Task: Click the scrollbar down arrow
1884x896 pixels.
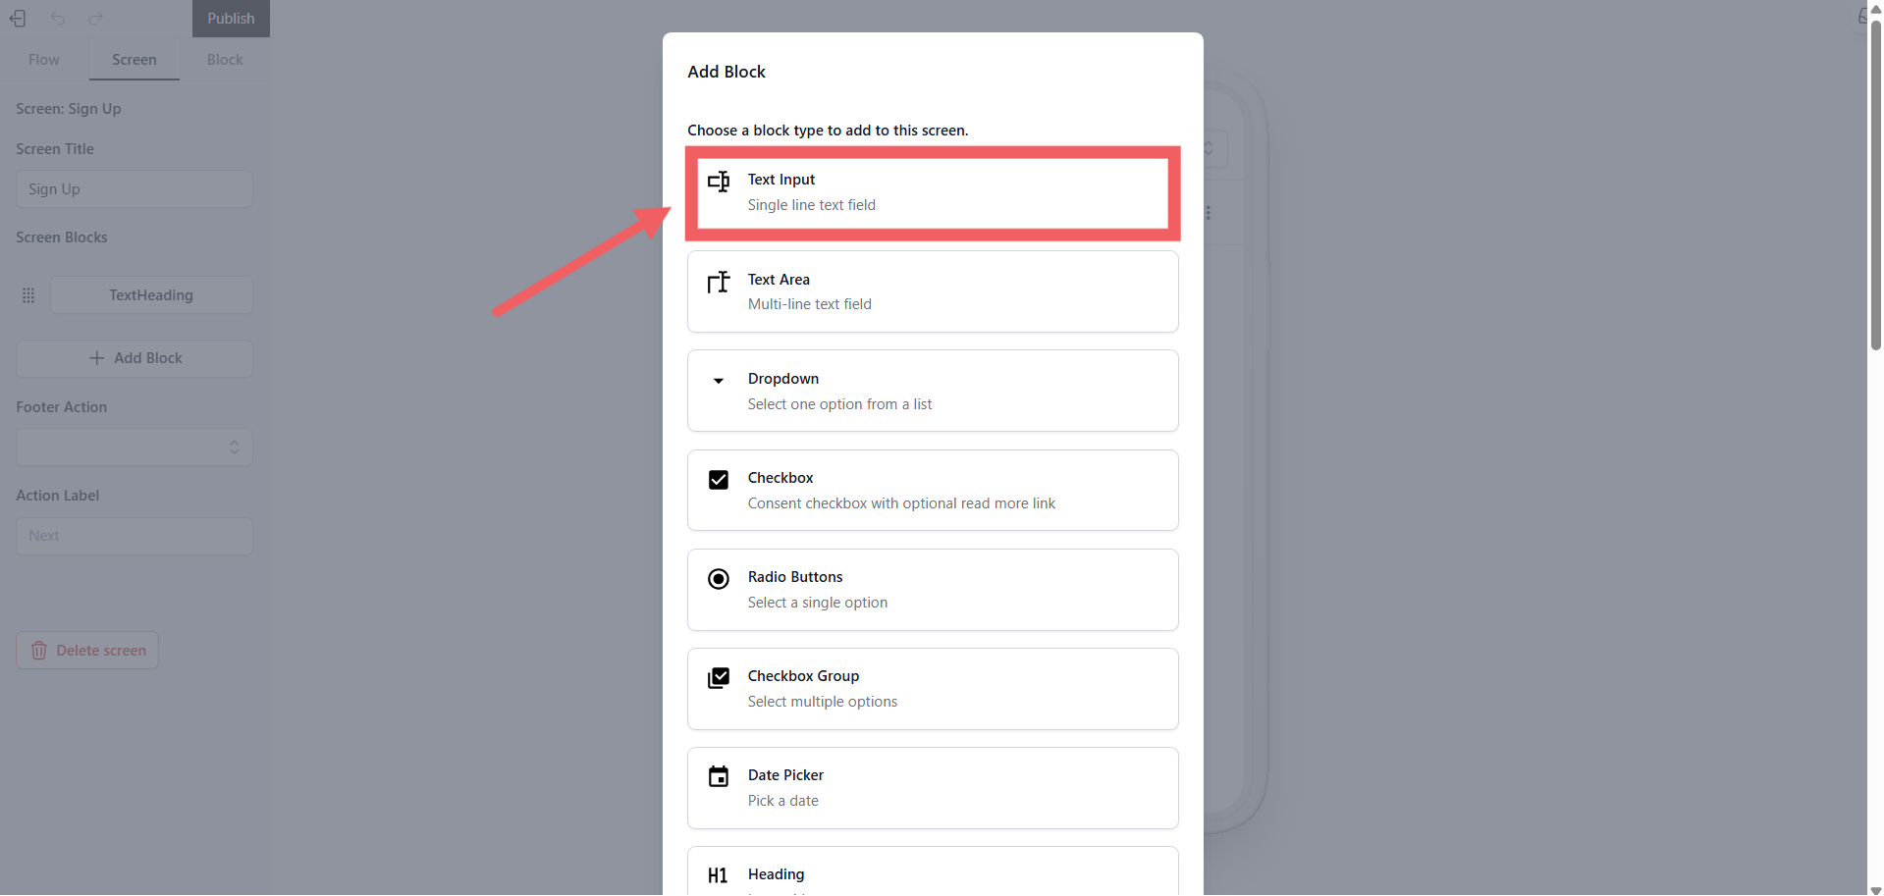Action: tap(1876, 890)
